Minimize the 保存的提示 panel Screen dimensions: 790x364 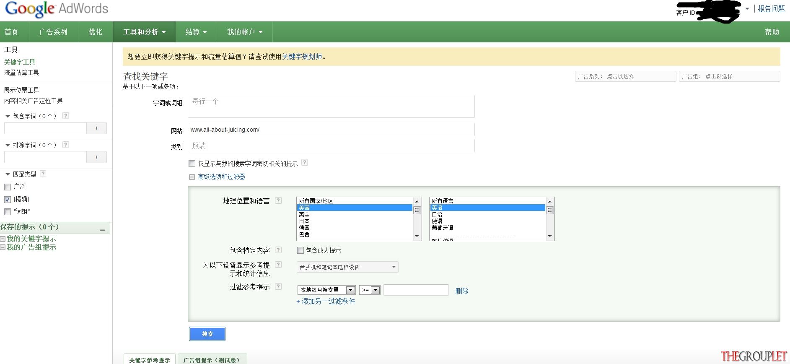coord(103,230)
